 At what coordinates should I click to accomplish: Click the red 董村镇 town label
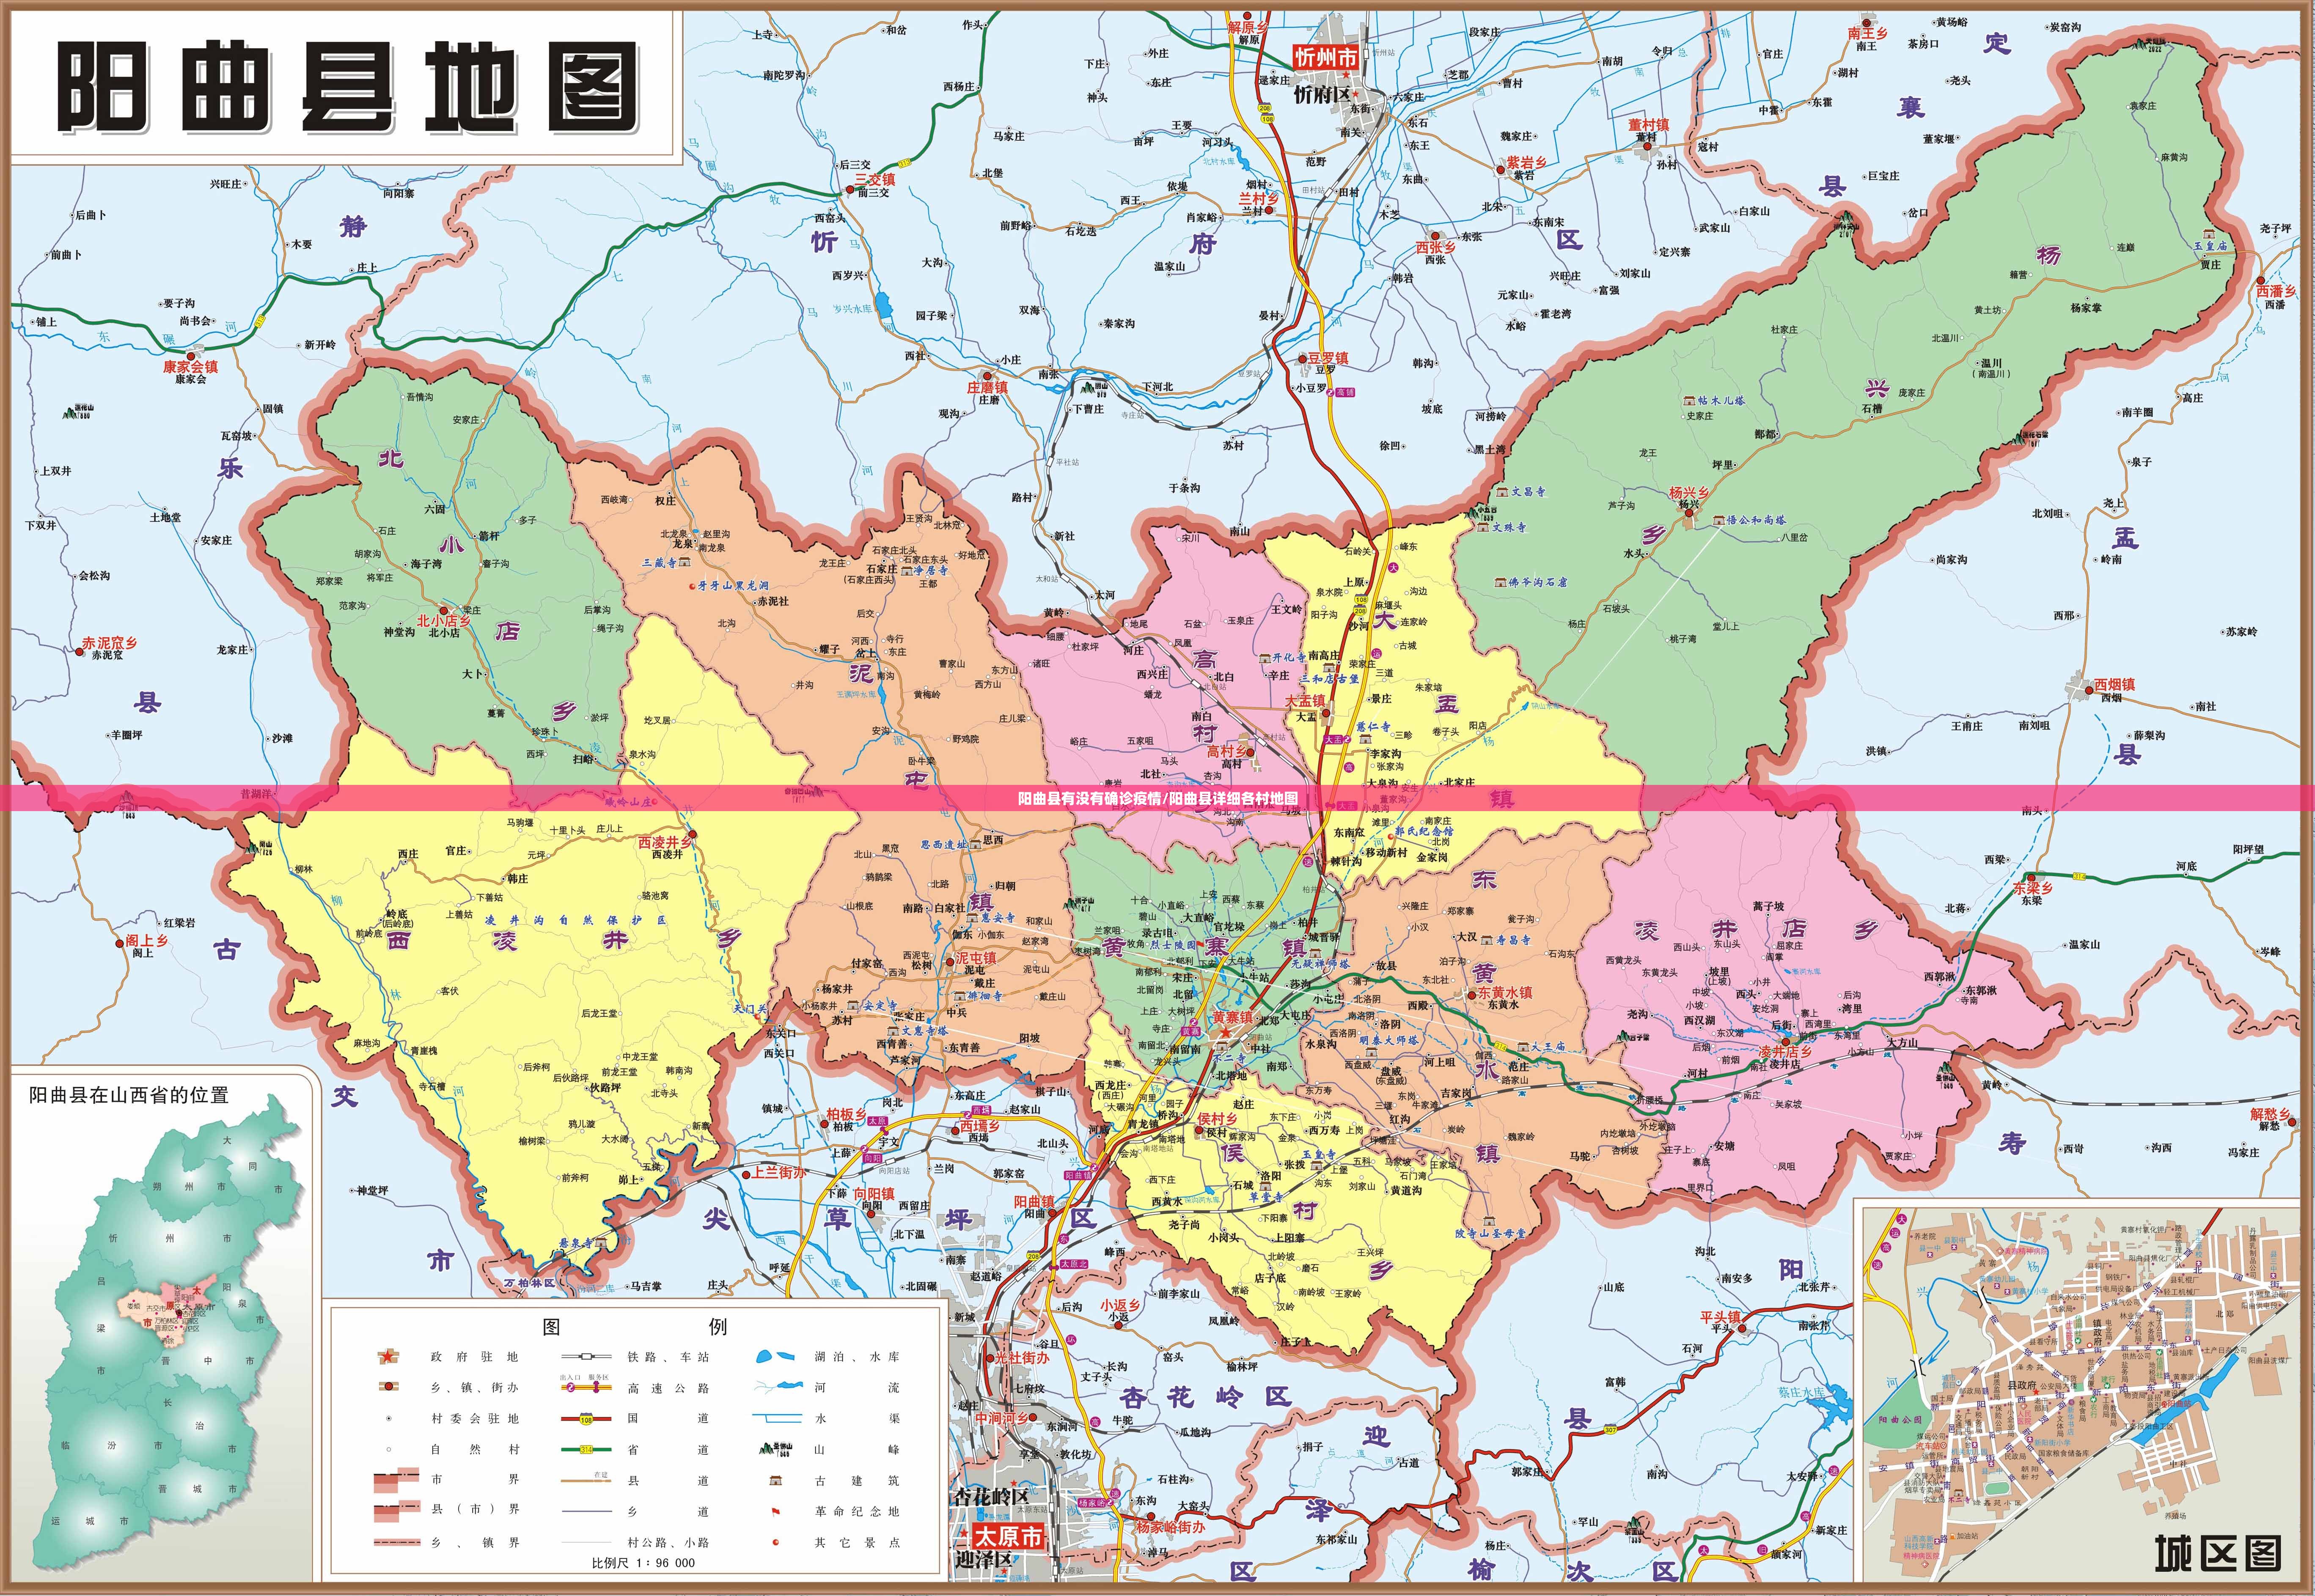[1649, 125]
